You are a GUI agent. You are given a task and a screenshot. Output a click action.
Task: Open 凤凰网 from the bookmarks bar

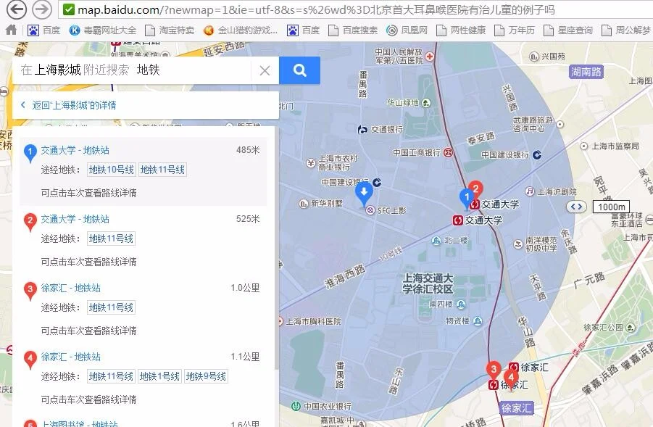pyautogui.click(x=415, y=30)
